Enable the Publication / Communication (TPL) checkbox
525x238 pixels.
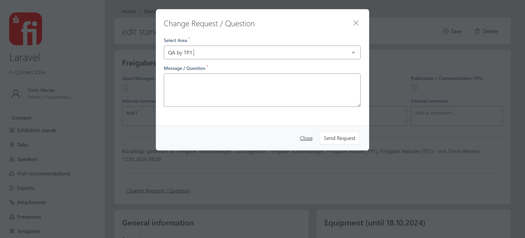(x=414, y=88)
